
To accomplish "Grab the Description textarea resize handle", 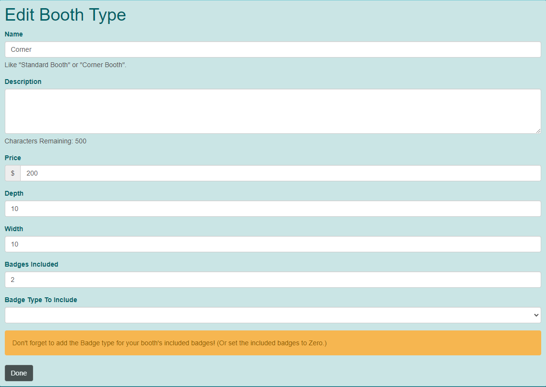I will click(x=538, y=131).
